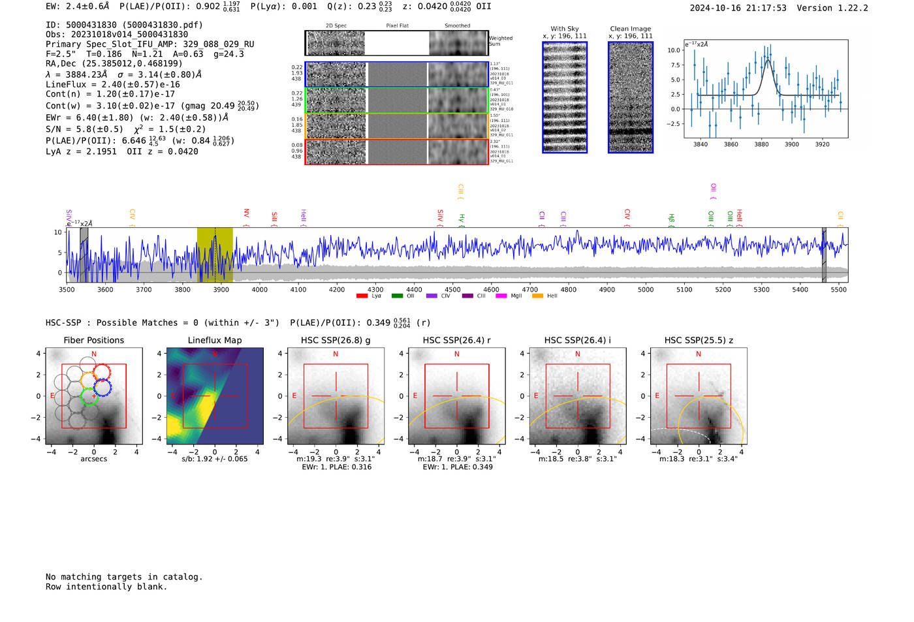Click the EWr = 6.40(±1.80) line
914x622 pixels.
[x=137, y=118]
